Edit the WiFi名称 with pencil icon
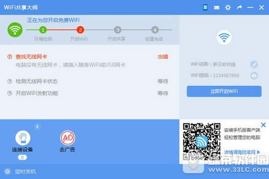The height and width of the screenshot is (179, 269). [254, 64]
